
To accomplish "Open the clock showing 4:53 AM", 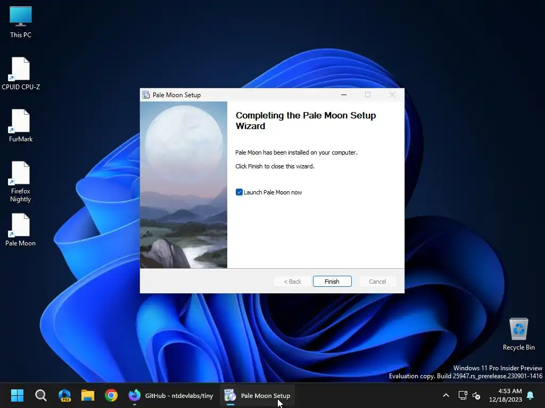I will click(506, 395).
